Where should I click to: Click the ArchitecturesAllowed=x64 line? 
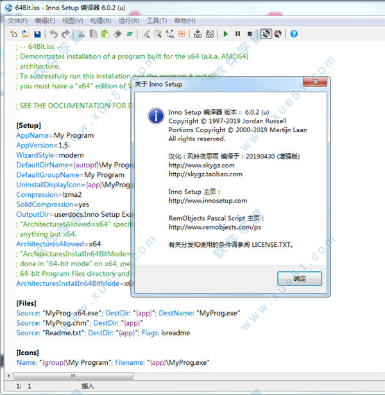tap(58, 244)
